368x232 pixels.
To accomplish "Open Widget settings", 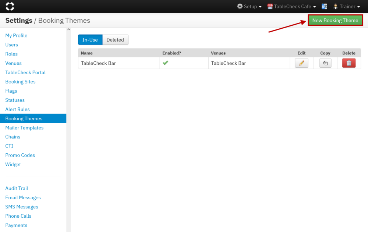I will tap(13, 164).
